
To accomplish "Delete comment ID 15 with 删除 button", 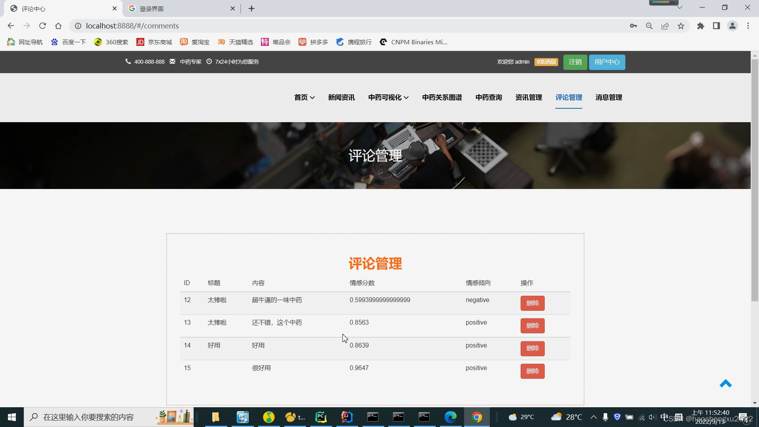I will click(532, 371).
